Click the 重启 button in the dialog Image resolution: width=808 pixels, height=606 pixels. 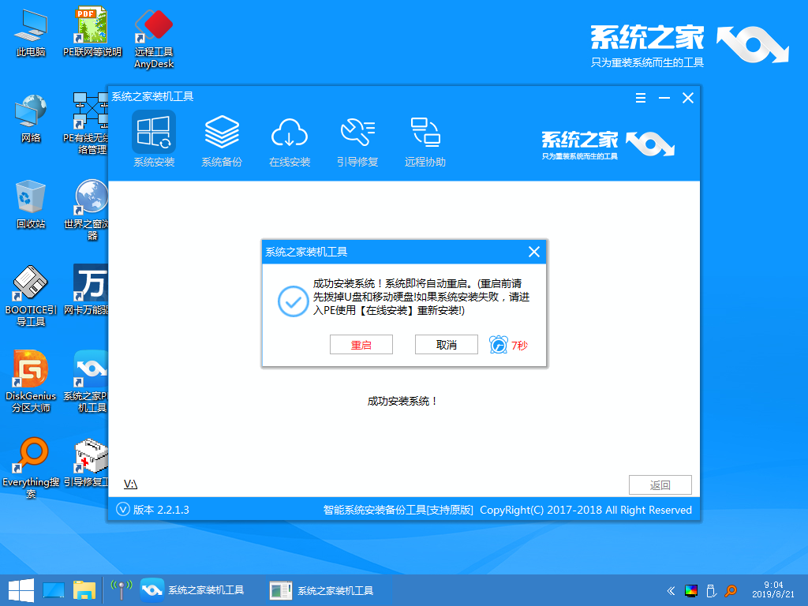[x=361, y=345]
